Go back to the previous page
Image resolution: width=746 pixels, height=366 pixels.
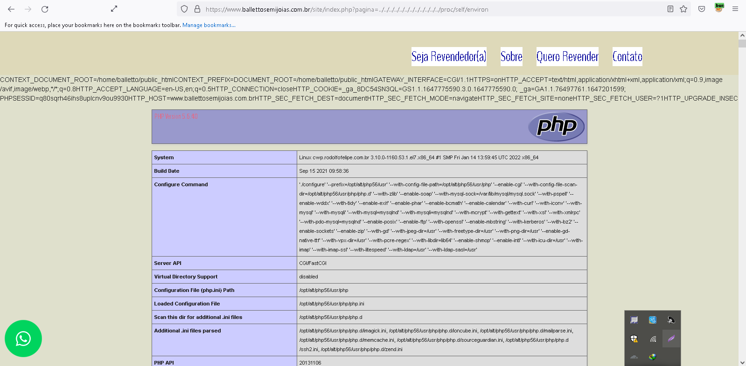click(11, 9)
